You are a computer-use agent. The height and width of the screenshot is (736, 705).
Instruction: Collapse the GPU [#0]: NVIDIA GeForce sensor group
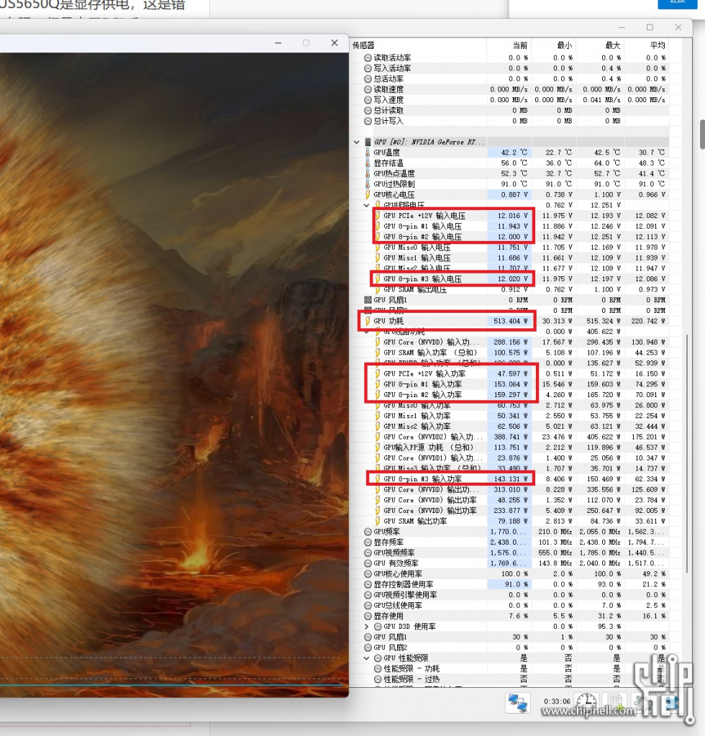(357, 142)
